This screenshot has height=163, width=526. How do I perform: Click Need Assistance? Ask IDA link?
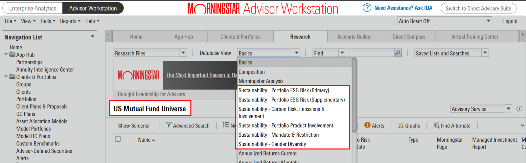tap(403, 8)
